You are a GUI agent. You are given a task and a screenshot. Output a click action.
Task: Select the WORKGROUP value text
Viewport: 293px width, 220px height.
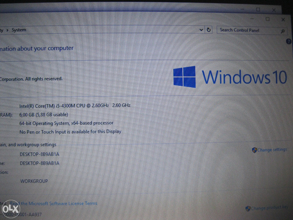(x=34, y=181)
